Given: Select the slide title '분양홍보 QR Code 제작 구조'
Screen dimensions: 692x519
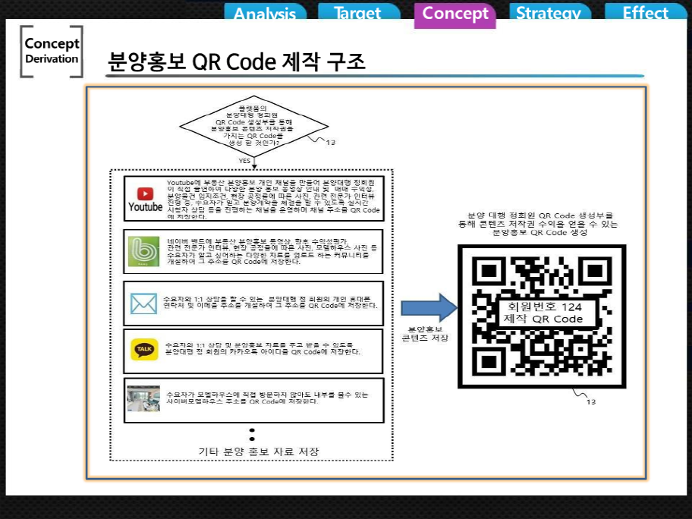Looking at the screenshot, I should [237, 61].
